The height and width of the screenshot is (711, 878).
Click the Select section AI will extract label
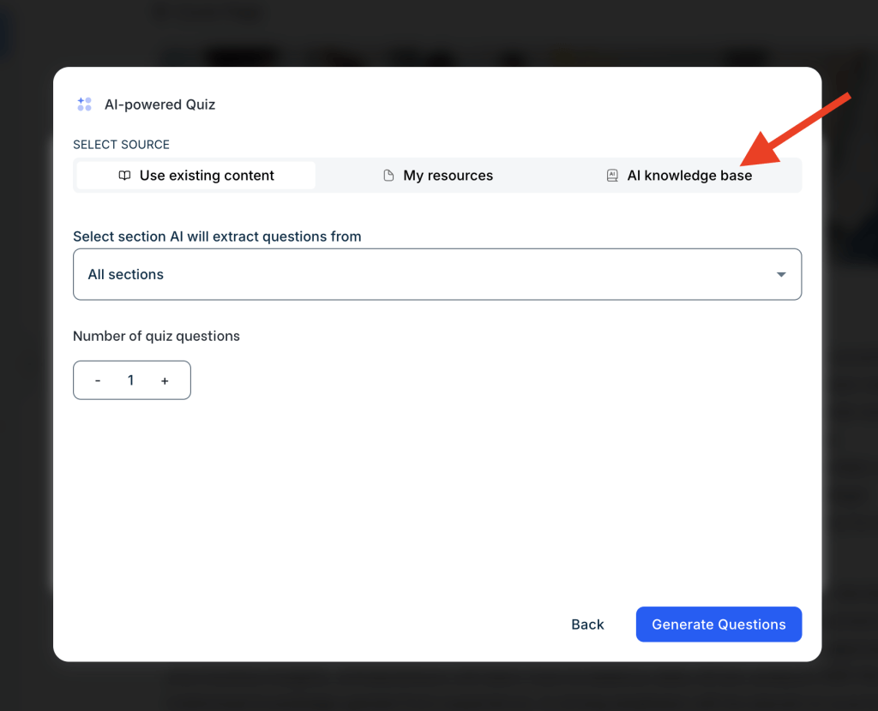[x=217, y=236]
